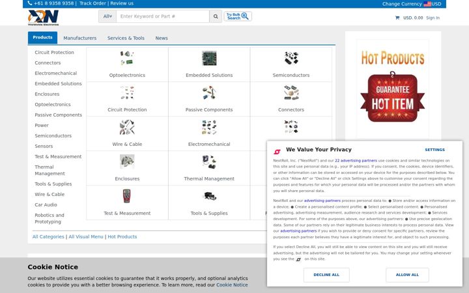Screen dimensions: 469x293
Task: Click the NextRoll logo in privacy popup
Action: [x=277, y=152]
